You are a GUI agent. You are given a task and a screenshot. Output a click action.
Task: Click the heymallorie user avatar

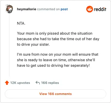pyautogui.click(x=9, y=9)
